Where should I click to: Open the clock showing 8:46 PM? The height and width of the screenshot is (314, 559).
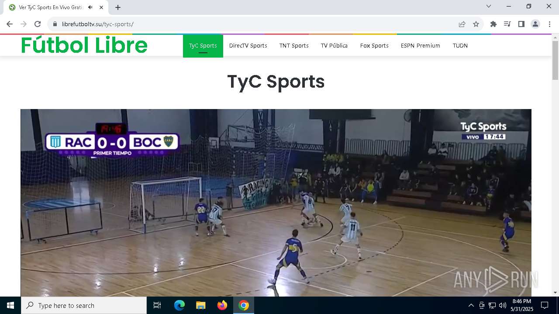tap(522, 305)
